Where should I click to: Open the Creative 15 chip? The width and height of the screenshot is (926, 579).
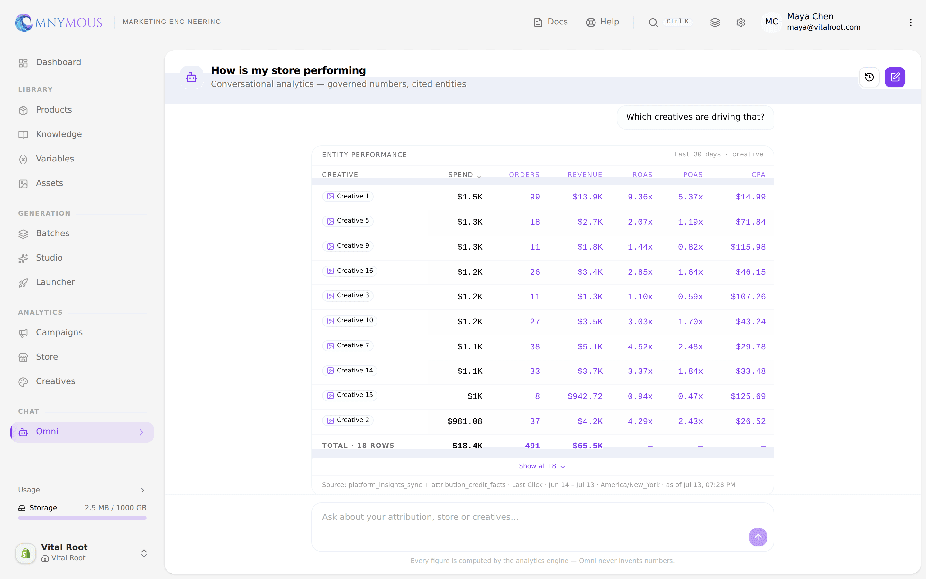pyautogui.click(x=350, y=395)
